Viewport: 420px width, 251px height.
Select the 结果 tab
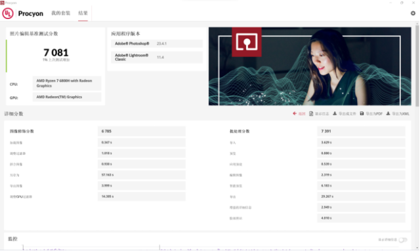click(83, 13)
